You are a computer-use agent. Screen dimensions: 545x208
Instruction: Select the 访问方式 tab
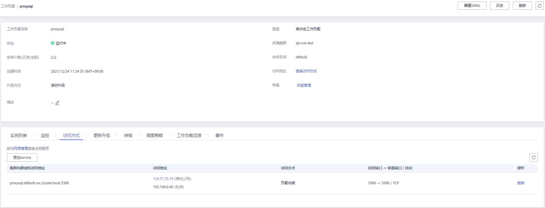point(71,135)
